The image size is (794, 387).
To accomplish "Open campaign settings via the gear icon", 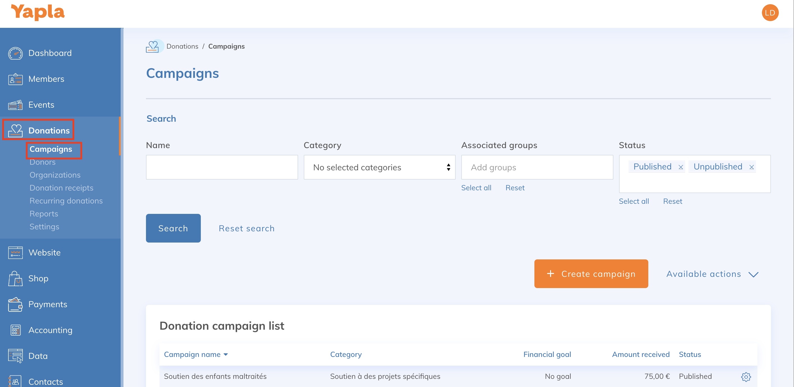I will [x=746, y=376].
